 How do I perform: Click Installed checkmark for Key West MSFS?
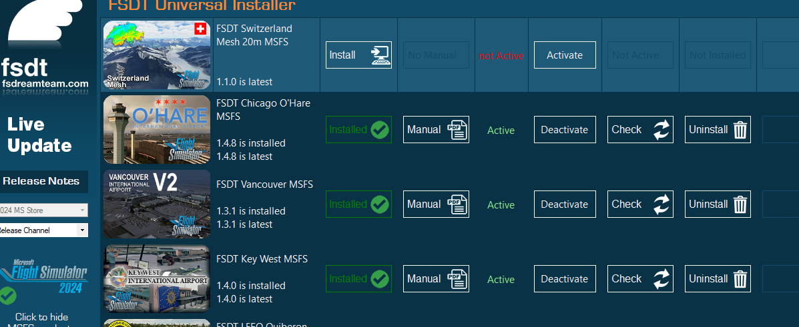tap(358, 279)
